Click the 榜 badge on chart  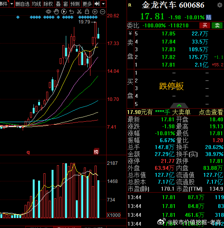point(96,152)
